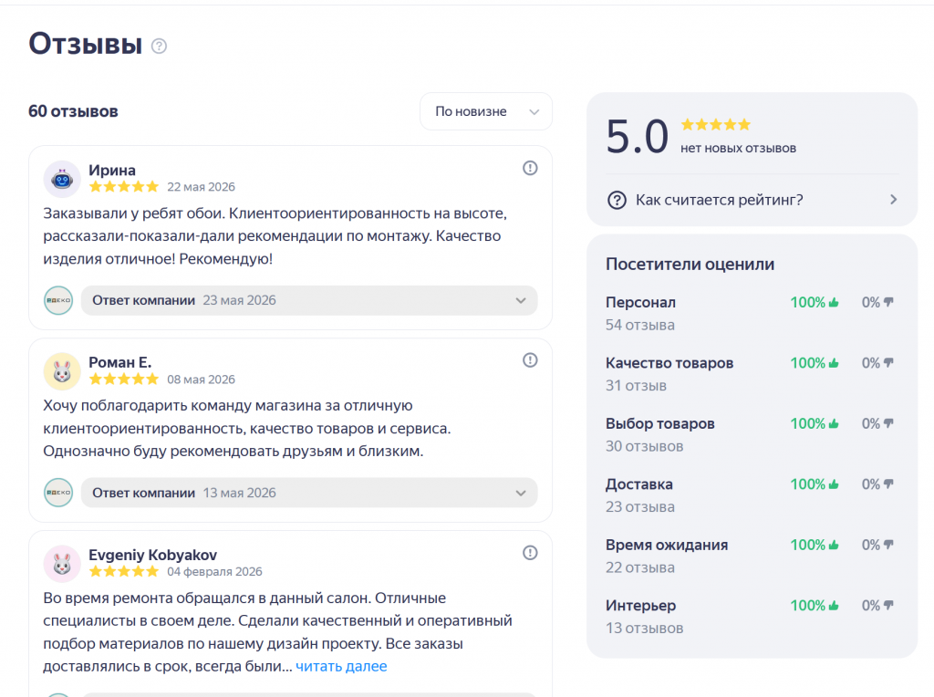Click the 31 отзыв count
Screen dimensions: 934x697
636,386
